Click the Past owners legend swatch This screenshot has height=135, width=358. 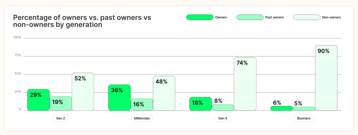click(250, 17)
